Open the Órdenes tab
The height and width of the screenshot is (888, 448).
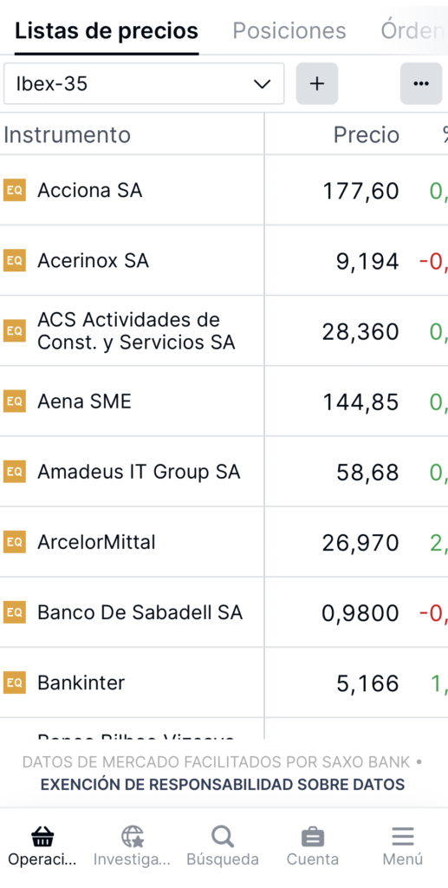413,30
